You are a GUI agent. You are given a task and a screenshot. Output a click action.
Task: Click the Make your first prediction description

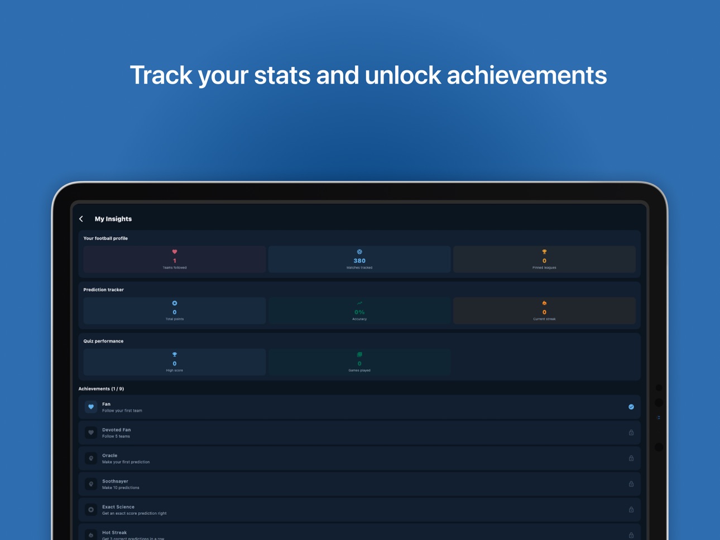point(126,462)
